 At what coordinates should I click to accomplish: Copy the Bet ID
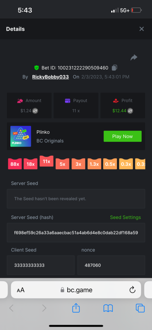(x=115, y=67)
